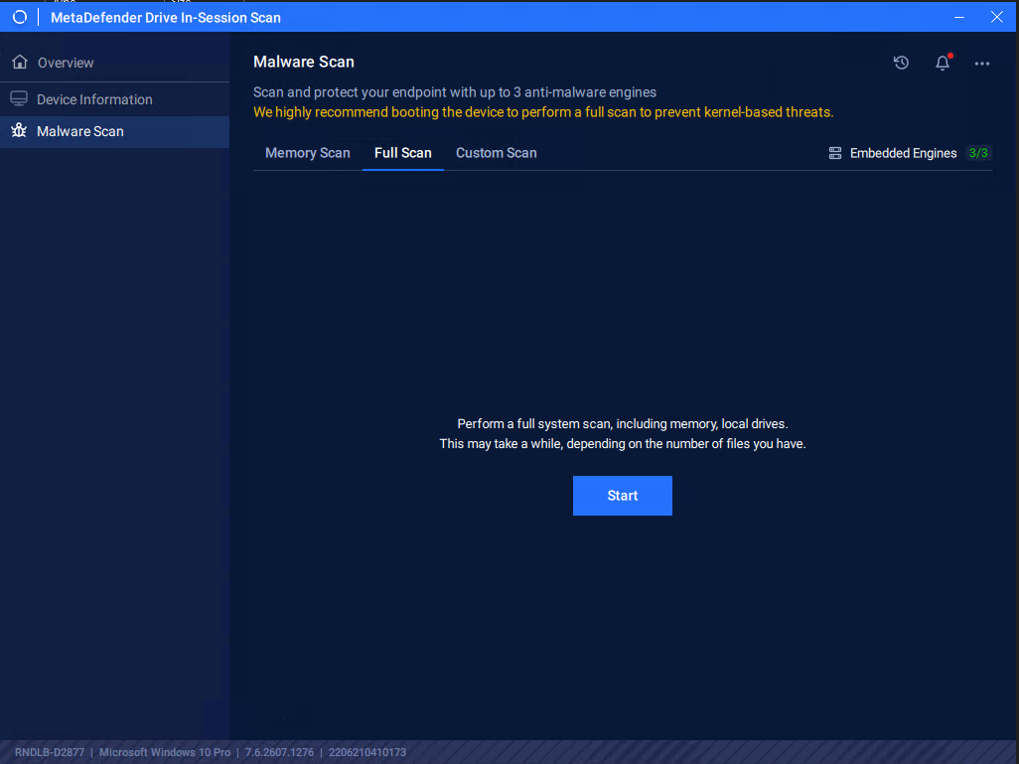This screenshot has height=764, width=1019.
Task: Open the scan history clock icon
Action: (x=901, y=63)
